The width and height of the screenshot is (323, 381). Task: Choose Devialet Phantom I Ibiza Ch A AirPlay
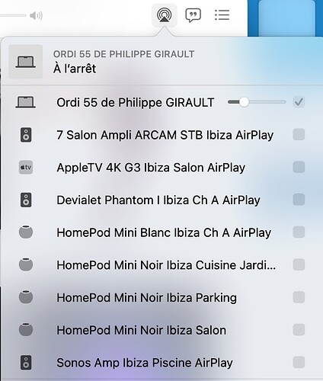(161, 200)
